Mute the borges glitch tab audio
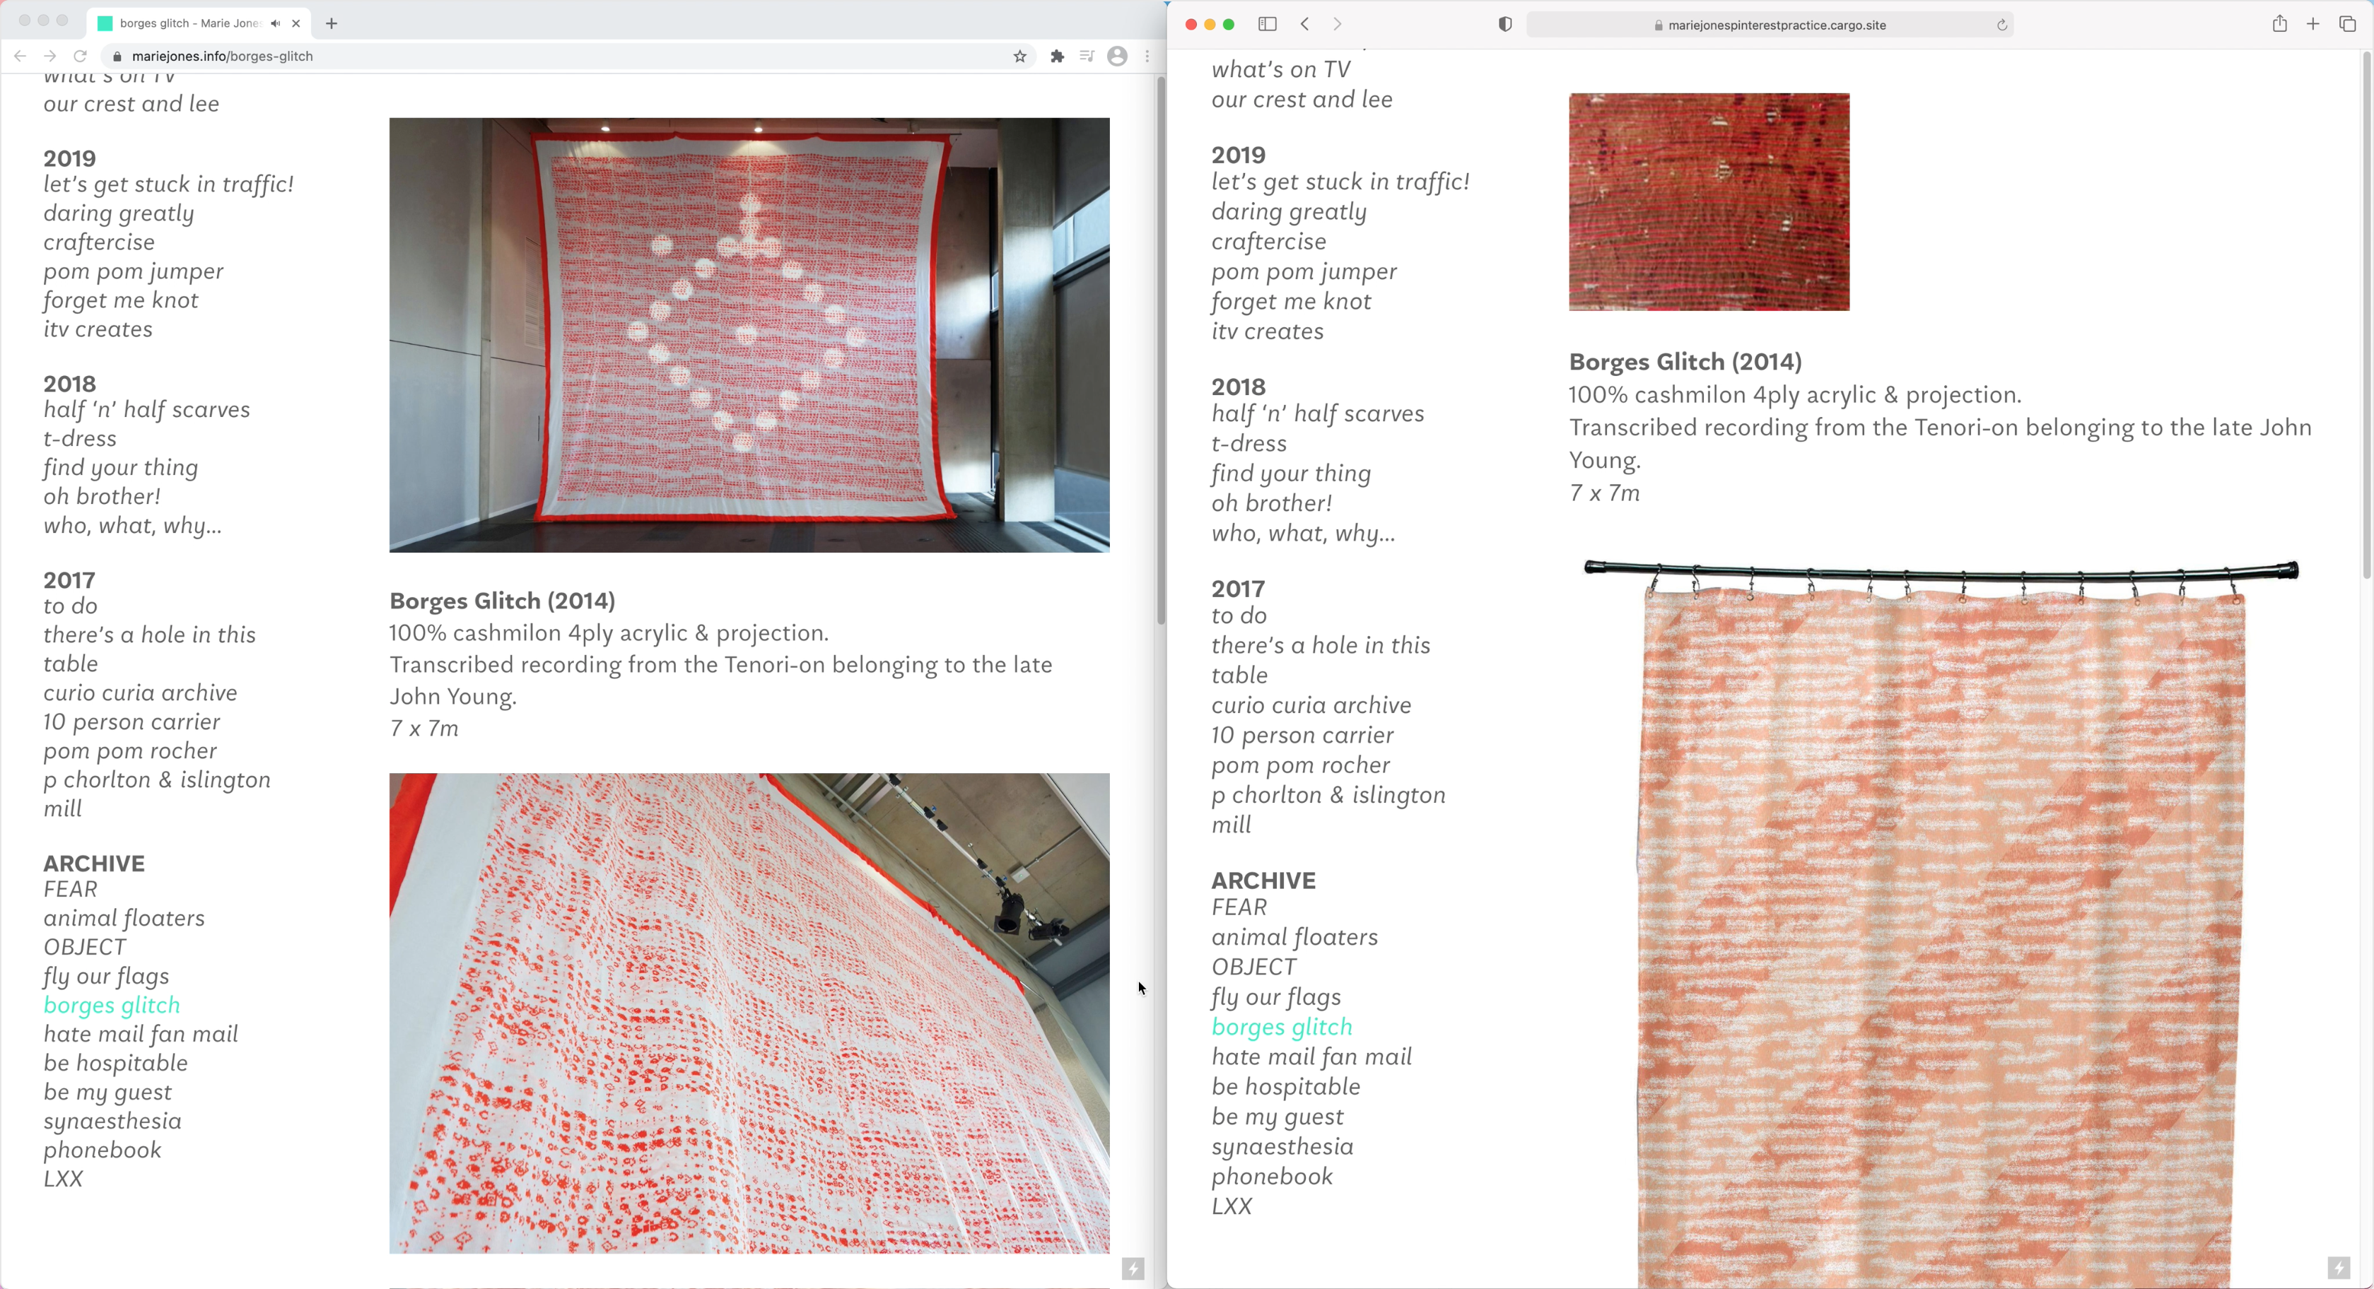This screenshot has height=1289, width=2374. [276, 23]
